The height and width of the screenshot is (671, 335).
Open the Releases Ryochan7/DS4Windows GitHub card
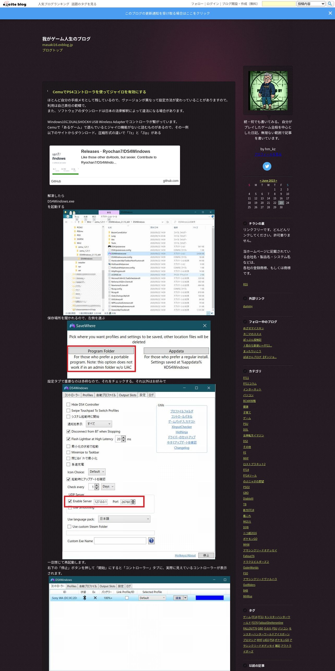[x=115, y=165]
